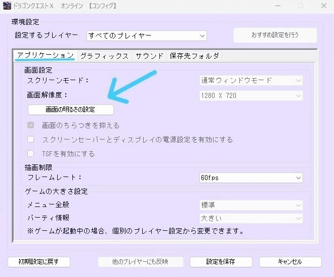Viewport: 334px width, 277px height.
Task: Switch to the サウンド tab
Action: pyautogui.click(x=149, y=56)
